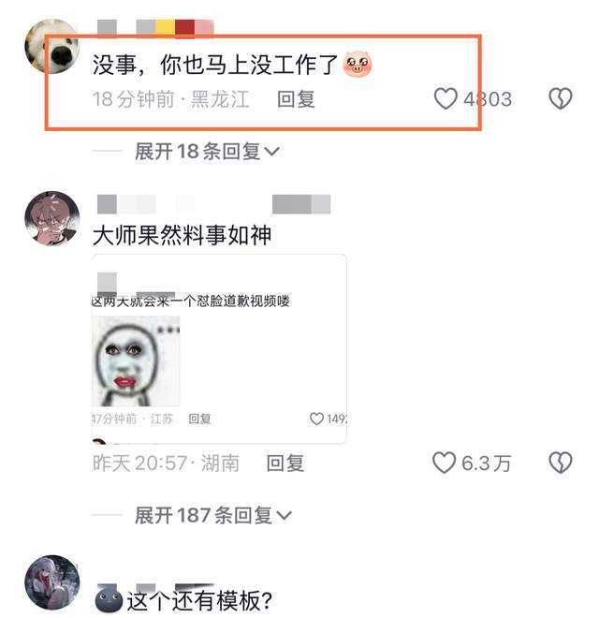Expand 展开18条回复 replies
This screenshot has height=618, width=599.
[x=207, y=152]
